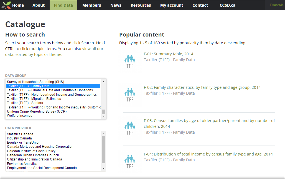Select Statistics Canada provider
The height and width of the screenshot is (179, 285).
[x=53, y=134]
